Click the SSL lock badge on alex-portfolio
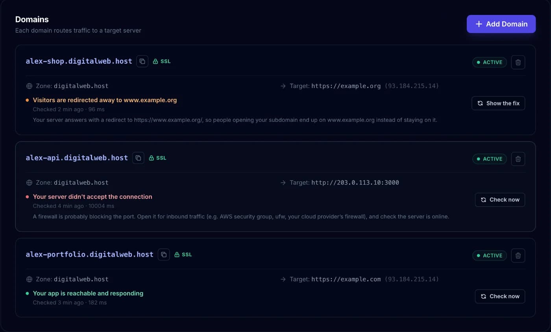The height and width of the screenshot is (332, 551). click(183, 255)
